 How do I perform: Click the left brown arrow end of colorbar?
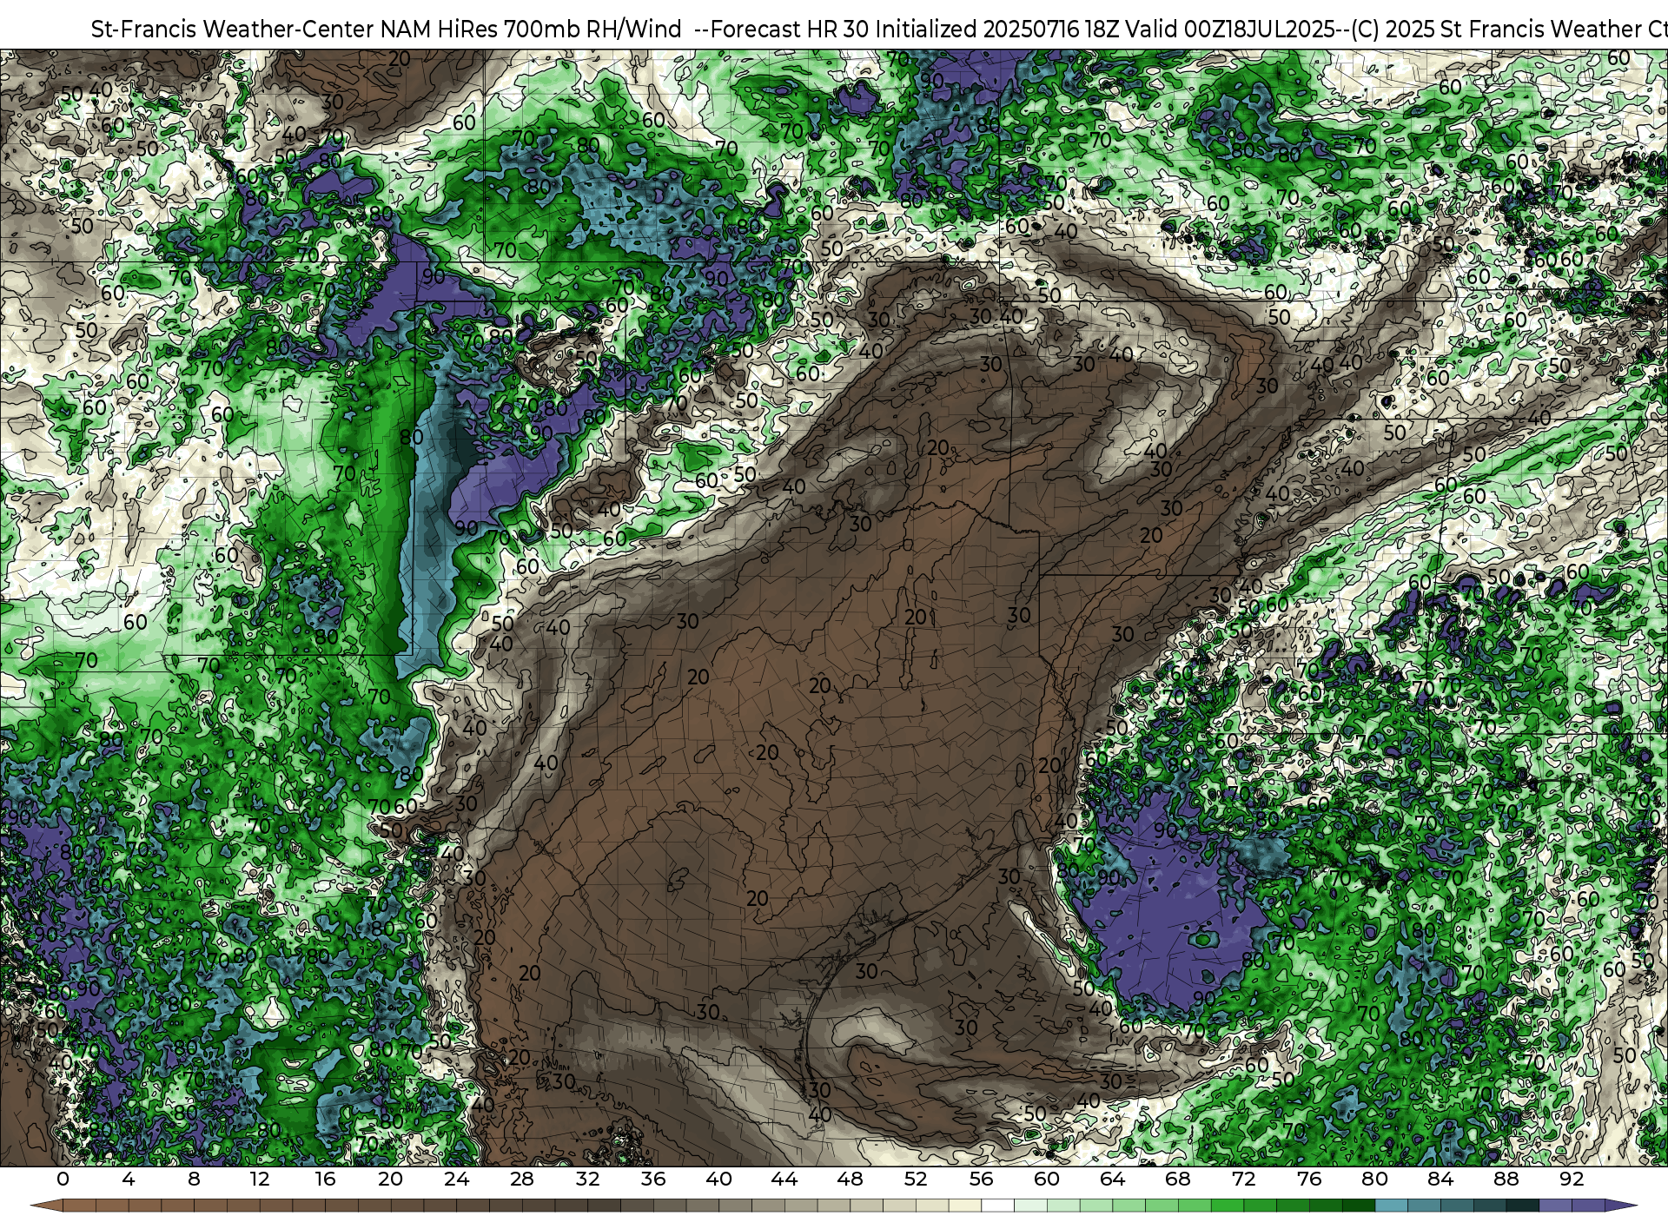coord(45,1206)
